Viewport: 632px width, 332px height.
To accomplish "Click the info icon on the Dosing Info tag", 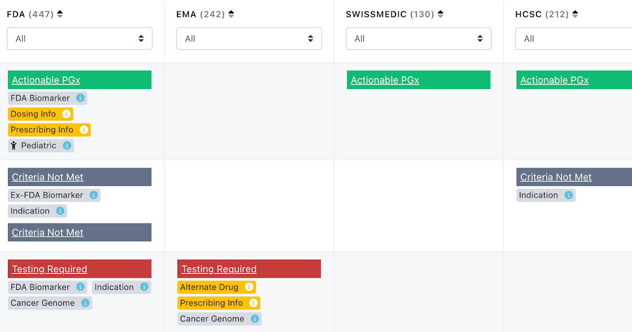I will click(x=66, y=114).
